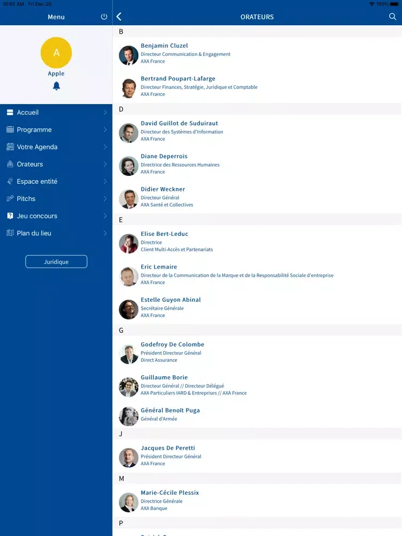This screenshot has height=536, width=402.
Task: Select the name Didier Weckner
Action: click(163, 189)
